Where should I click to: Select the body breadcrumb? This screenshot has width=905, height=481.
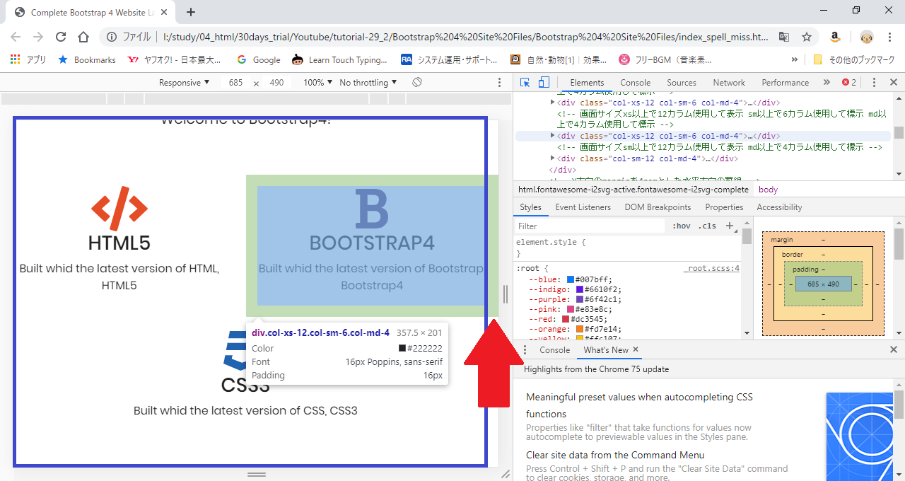pyautogui.click(x=768, y=190)
